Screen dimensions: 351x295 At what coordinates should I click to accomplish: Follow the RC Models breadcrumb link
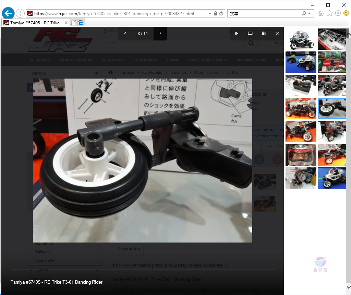pyautogui.click(x=152, y=72)
